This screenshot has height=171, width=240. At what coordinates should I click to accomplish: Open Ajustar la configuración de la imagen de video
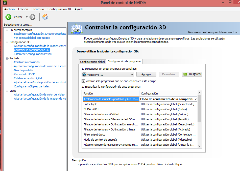[40, 99]
